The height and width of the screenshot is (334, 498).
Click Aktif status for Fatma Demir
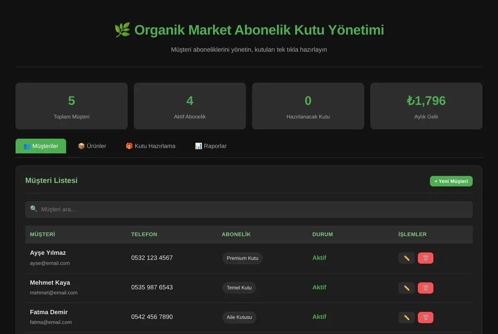tap(319, 317)
